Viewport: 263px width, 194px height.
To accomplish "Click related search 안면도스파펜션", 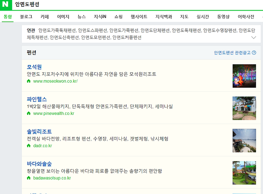I will (92, 30).
